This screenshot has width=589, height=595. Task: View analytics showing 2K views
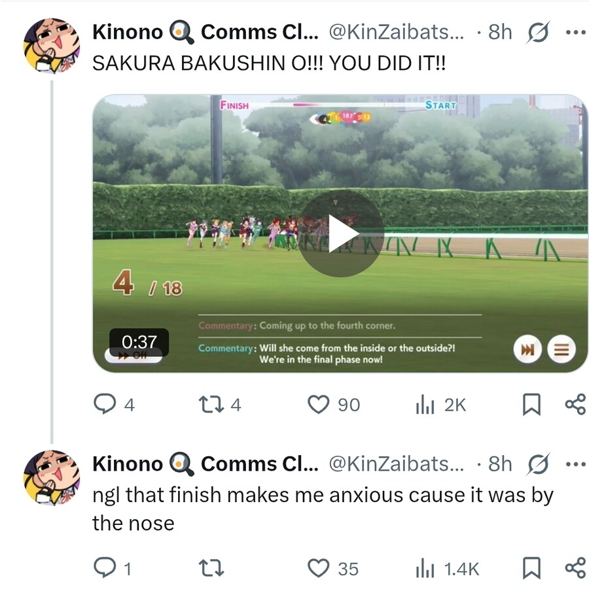point(440,405)
